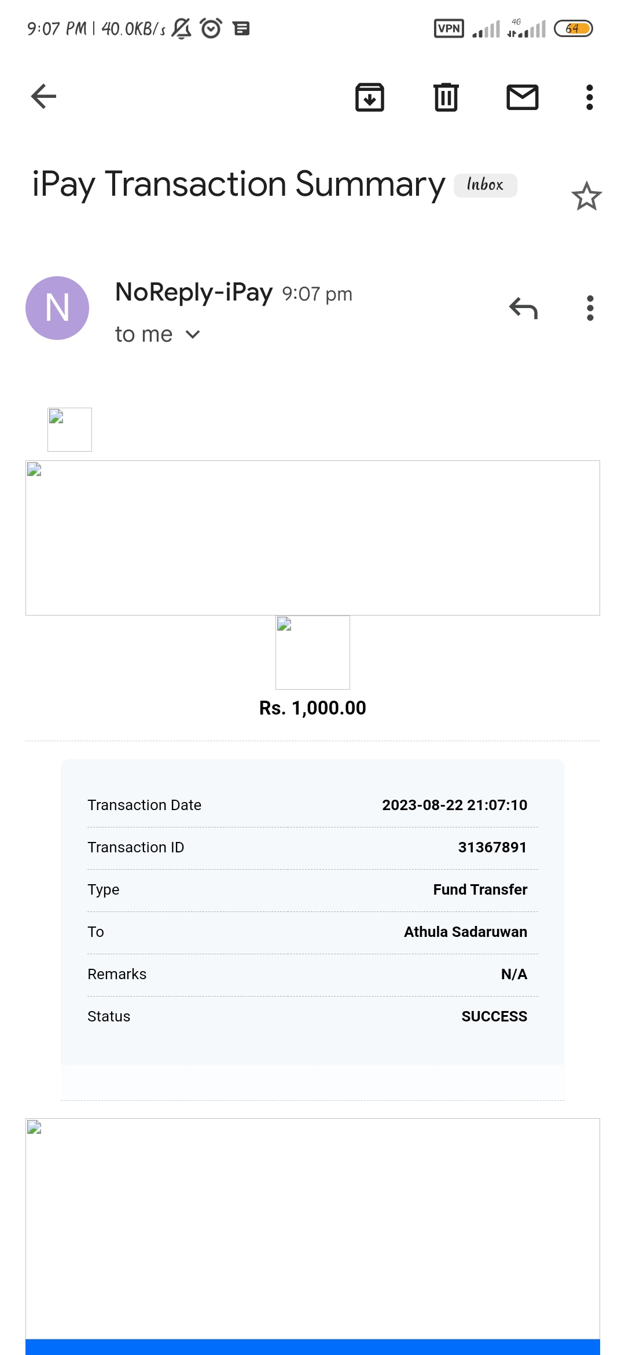625x1355 pixels.
Task: Go back to the inbox list
Action: [x=44, y=97]
